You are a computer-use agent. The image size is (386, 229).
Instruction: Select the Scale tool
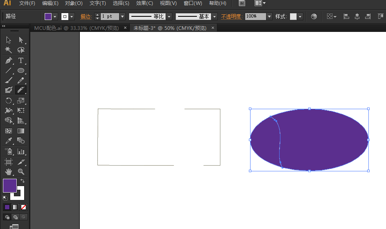tap(21, 100)
